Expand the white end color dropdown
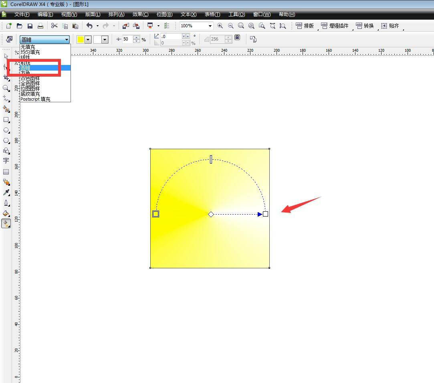434x383 pixels. [105, 39]
